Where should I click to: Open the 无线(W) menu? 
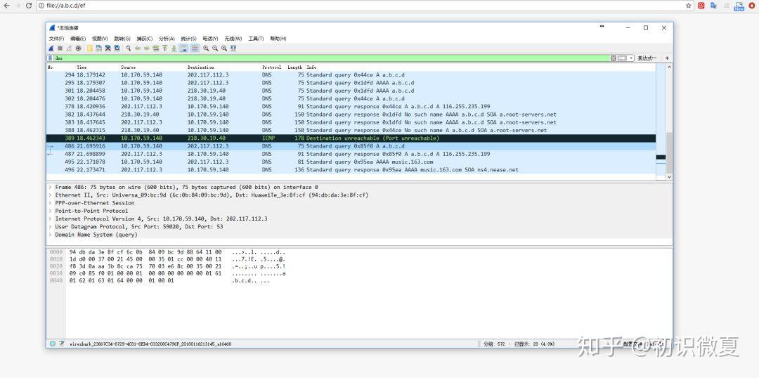[233, 39]
